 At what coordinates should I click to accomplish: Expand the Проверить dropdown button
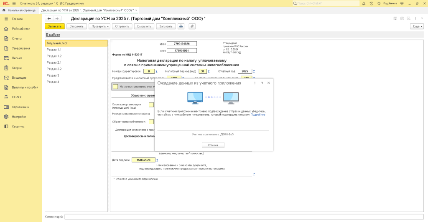pyautogui.click(x=99, y=26)
